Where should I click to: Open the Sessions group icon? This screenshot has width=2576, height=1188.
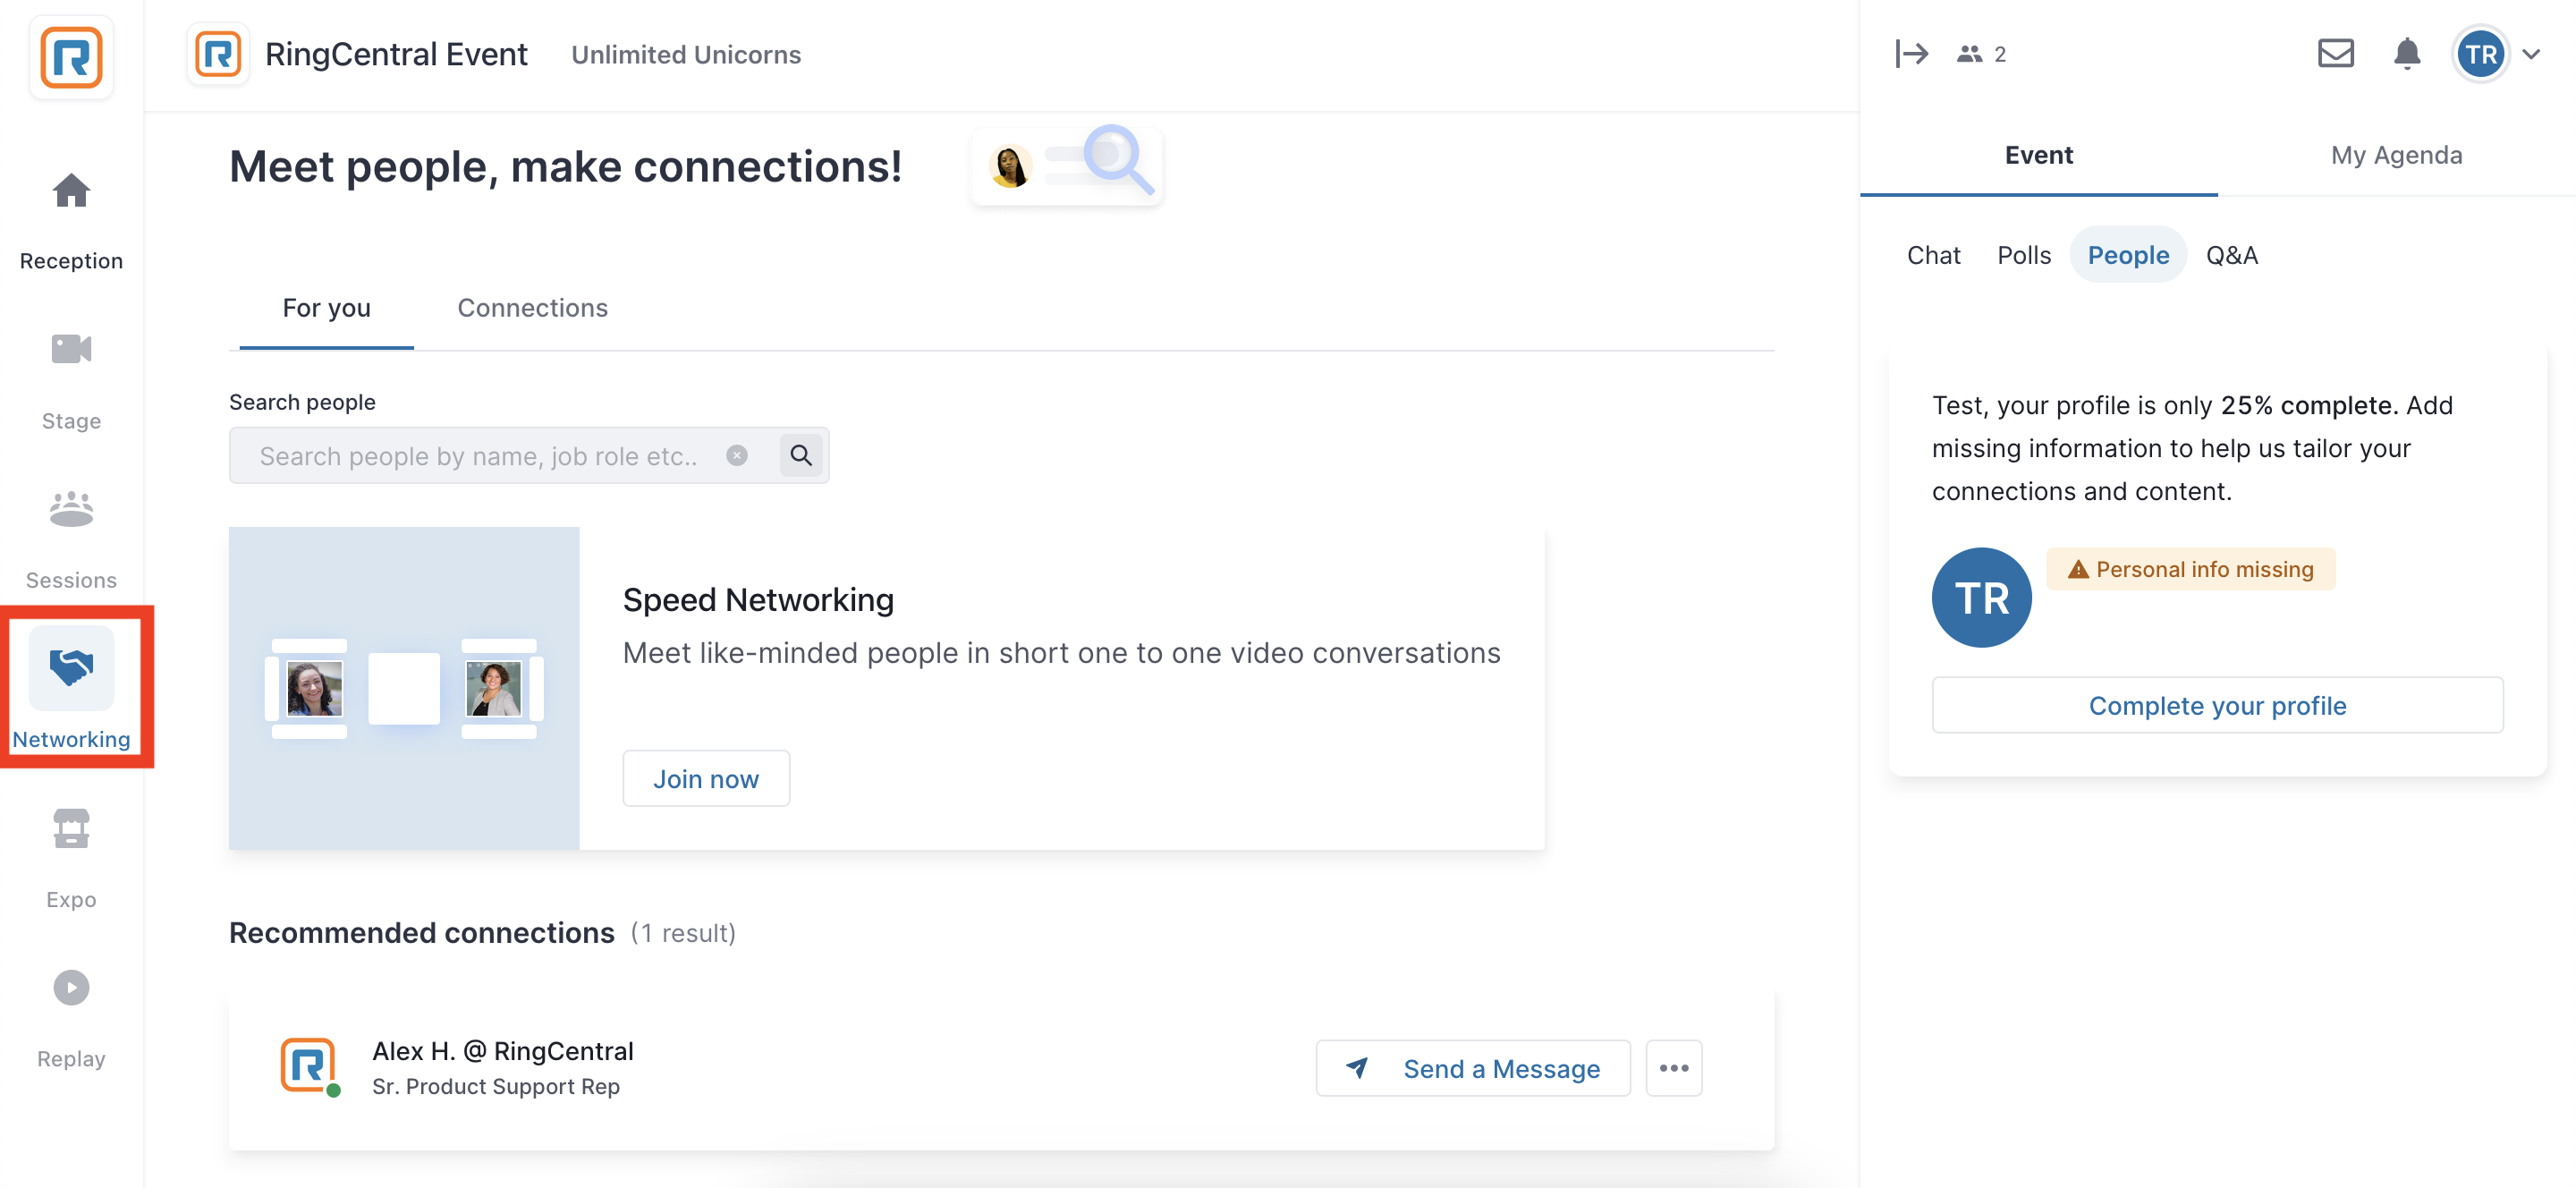click(71, 509)
